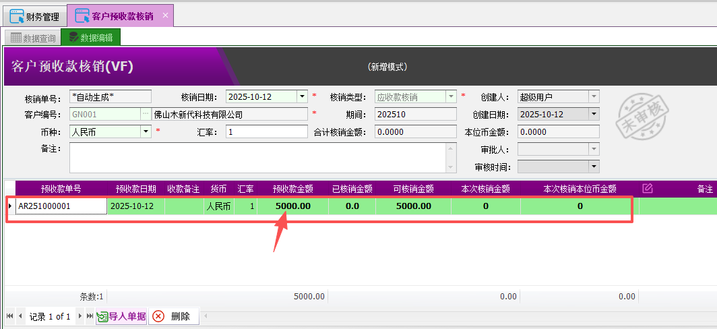Click the 删除 button

point(173,316)
